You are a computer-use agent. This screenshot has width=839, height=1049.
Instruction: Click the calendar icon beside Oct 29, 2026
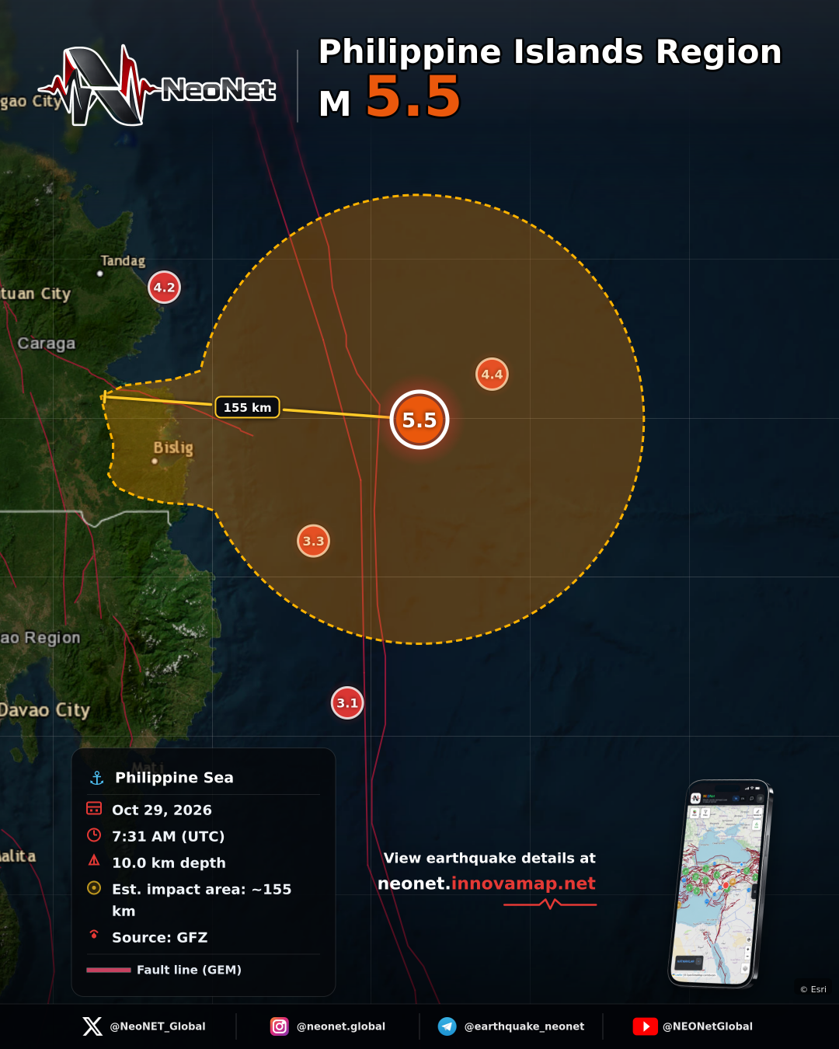click(94, 809)
